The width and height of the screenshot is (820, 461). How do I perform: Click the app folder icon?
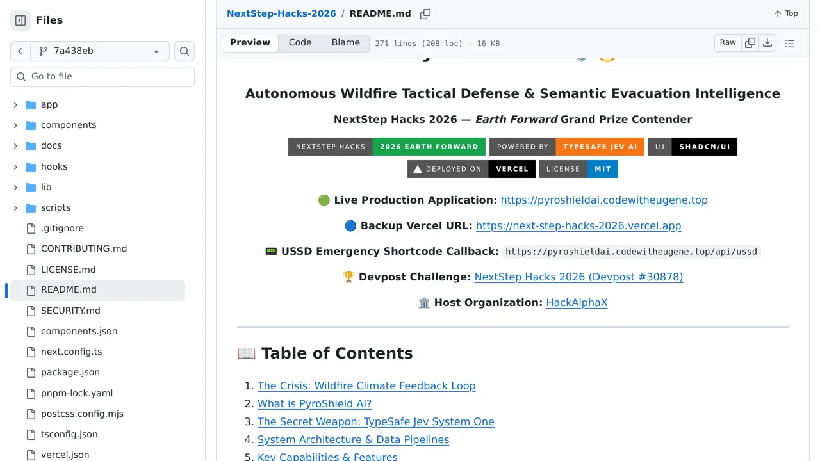pos(31,104)
